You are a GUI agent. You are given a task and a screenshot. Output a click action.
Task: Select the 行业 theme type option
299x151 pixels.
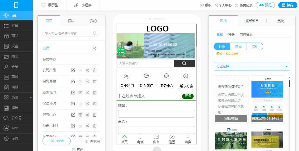click(222, 47)
